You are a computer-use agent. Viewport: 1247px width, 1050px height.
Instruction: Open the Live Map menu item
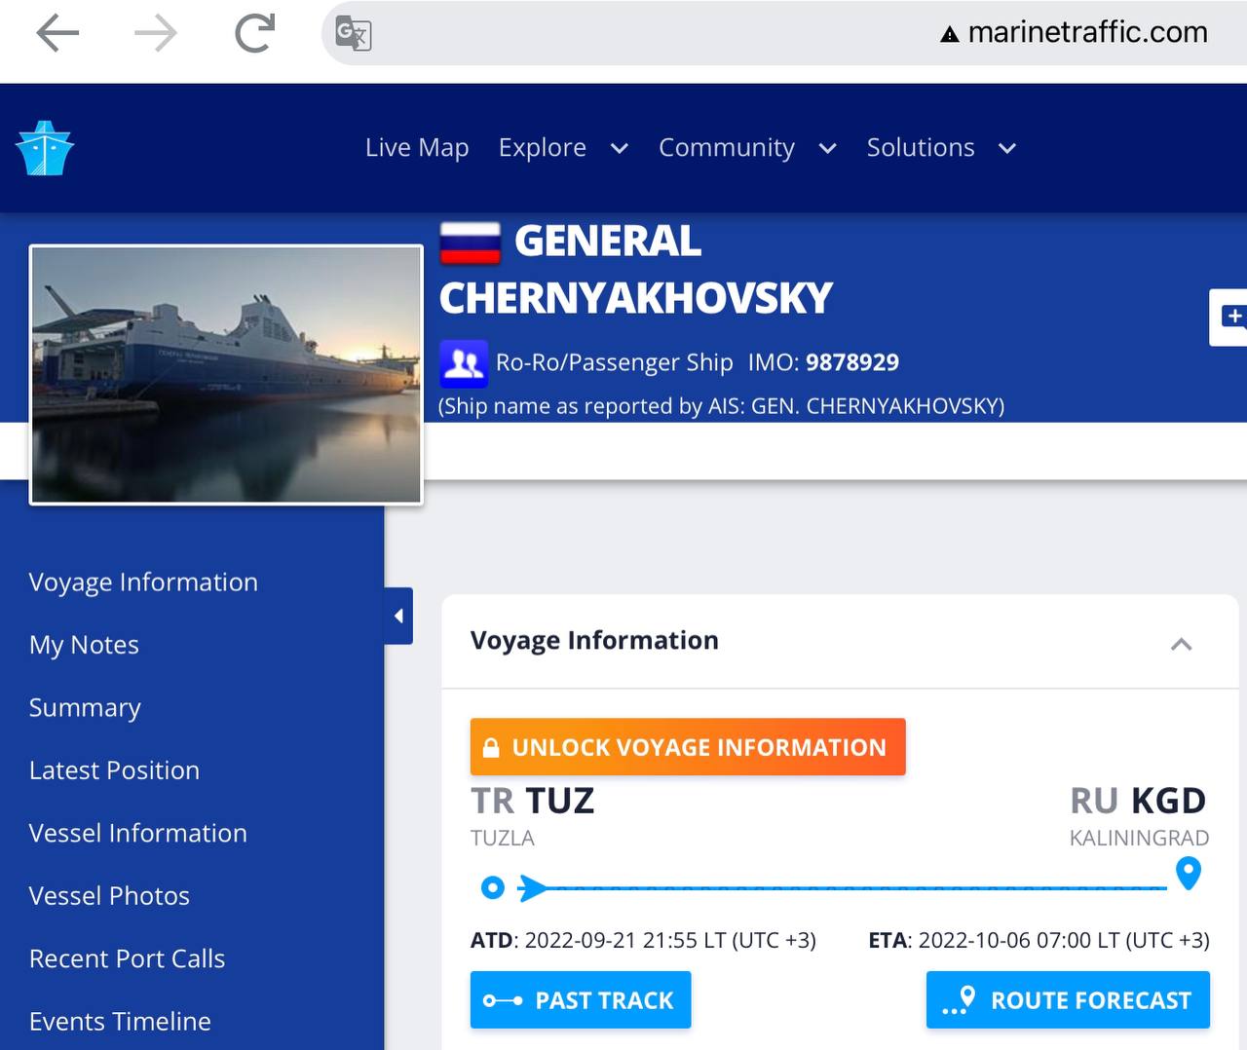click(417, 147)
